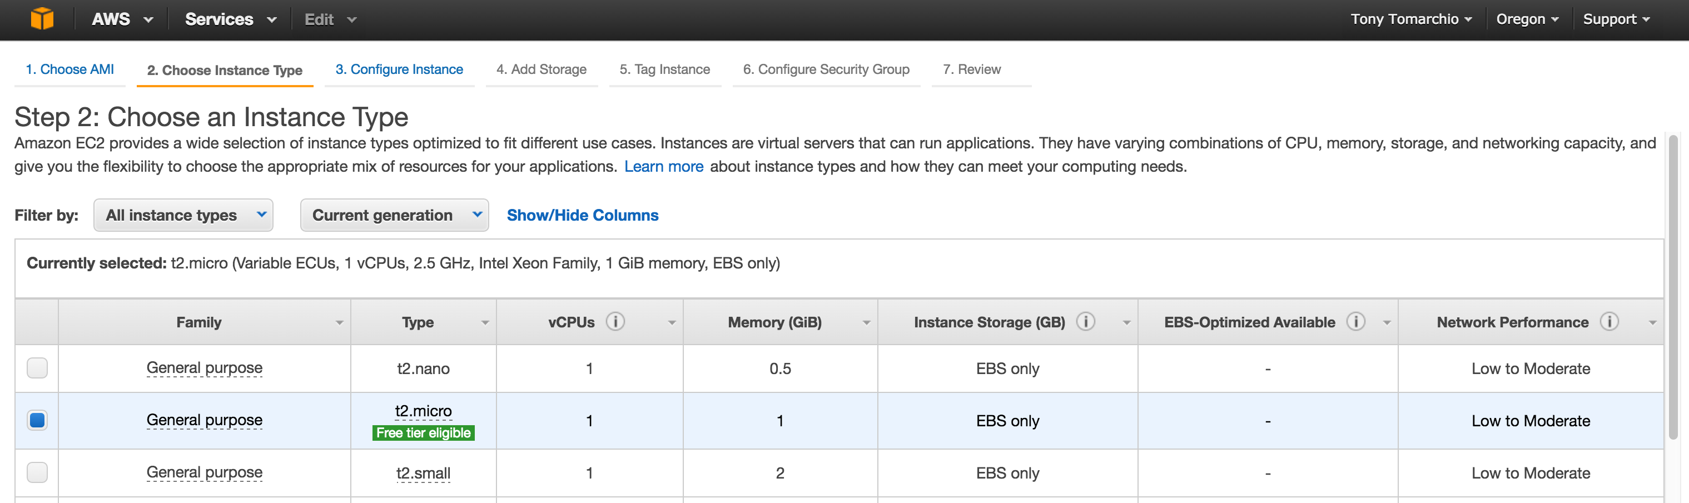Click Low to Moderate in t2.nano row
The height and width of the screenshot is (503, 1689).
point(1531,368)
